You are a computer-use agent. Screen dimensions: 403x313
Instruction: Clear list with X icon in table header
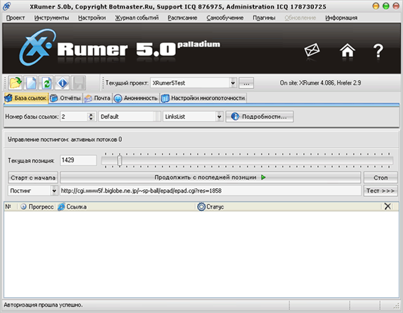[x=387, y=206]
